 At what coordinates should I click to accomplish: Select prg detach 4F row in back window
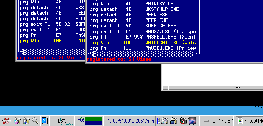pos(52,18)
